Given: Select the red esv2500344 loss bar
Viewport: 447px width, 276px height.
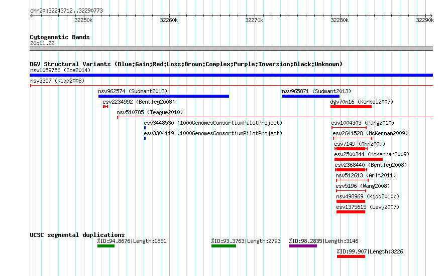Looking at the screenshot, I should pos(359,159).
